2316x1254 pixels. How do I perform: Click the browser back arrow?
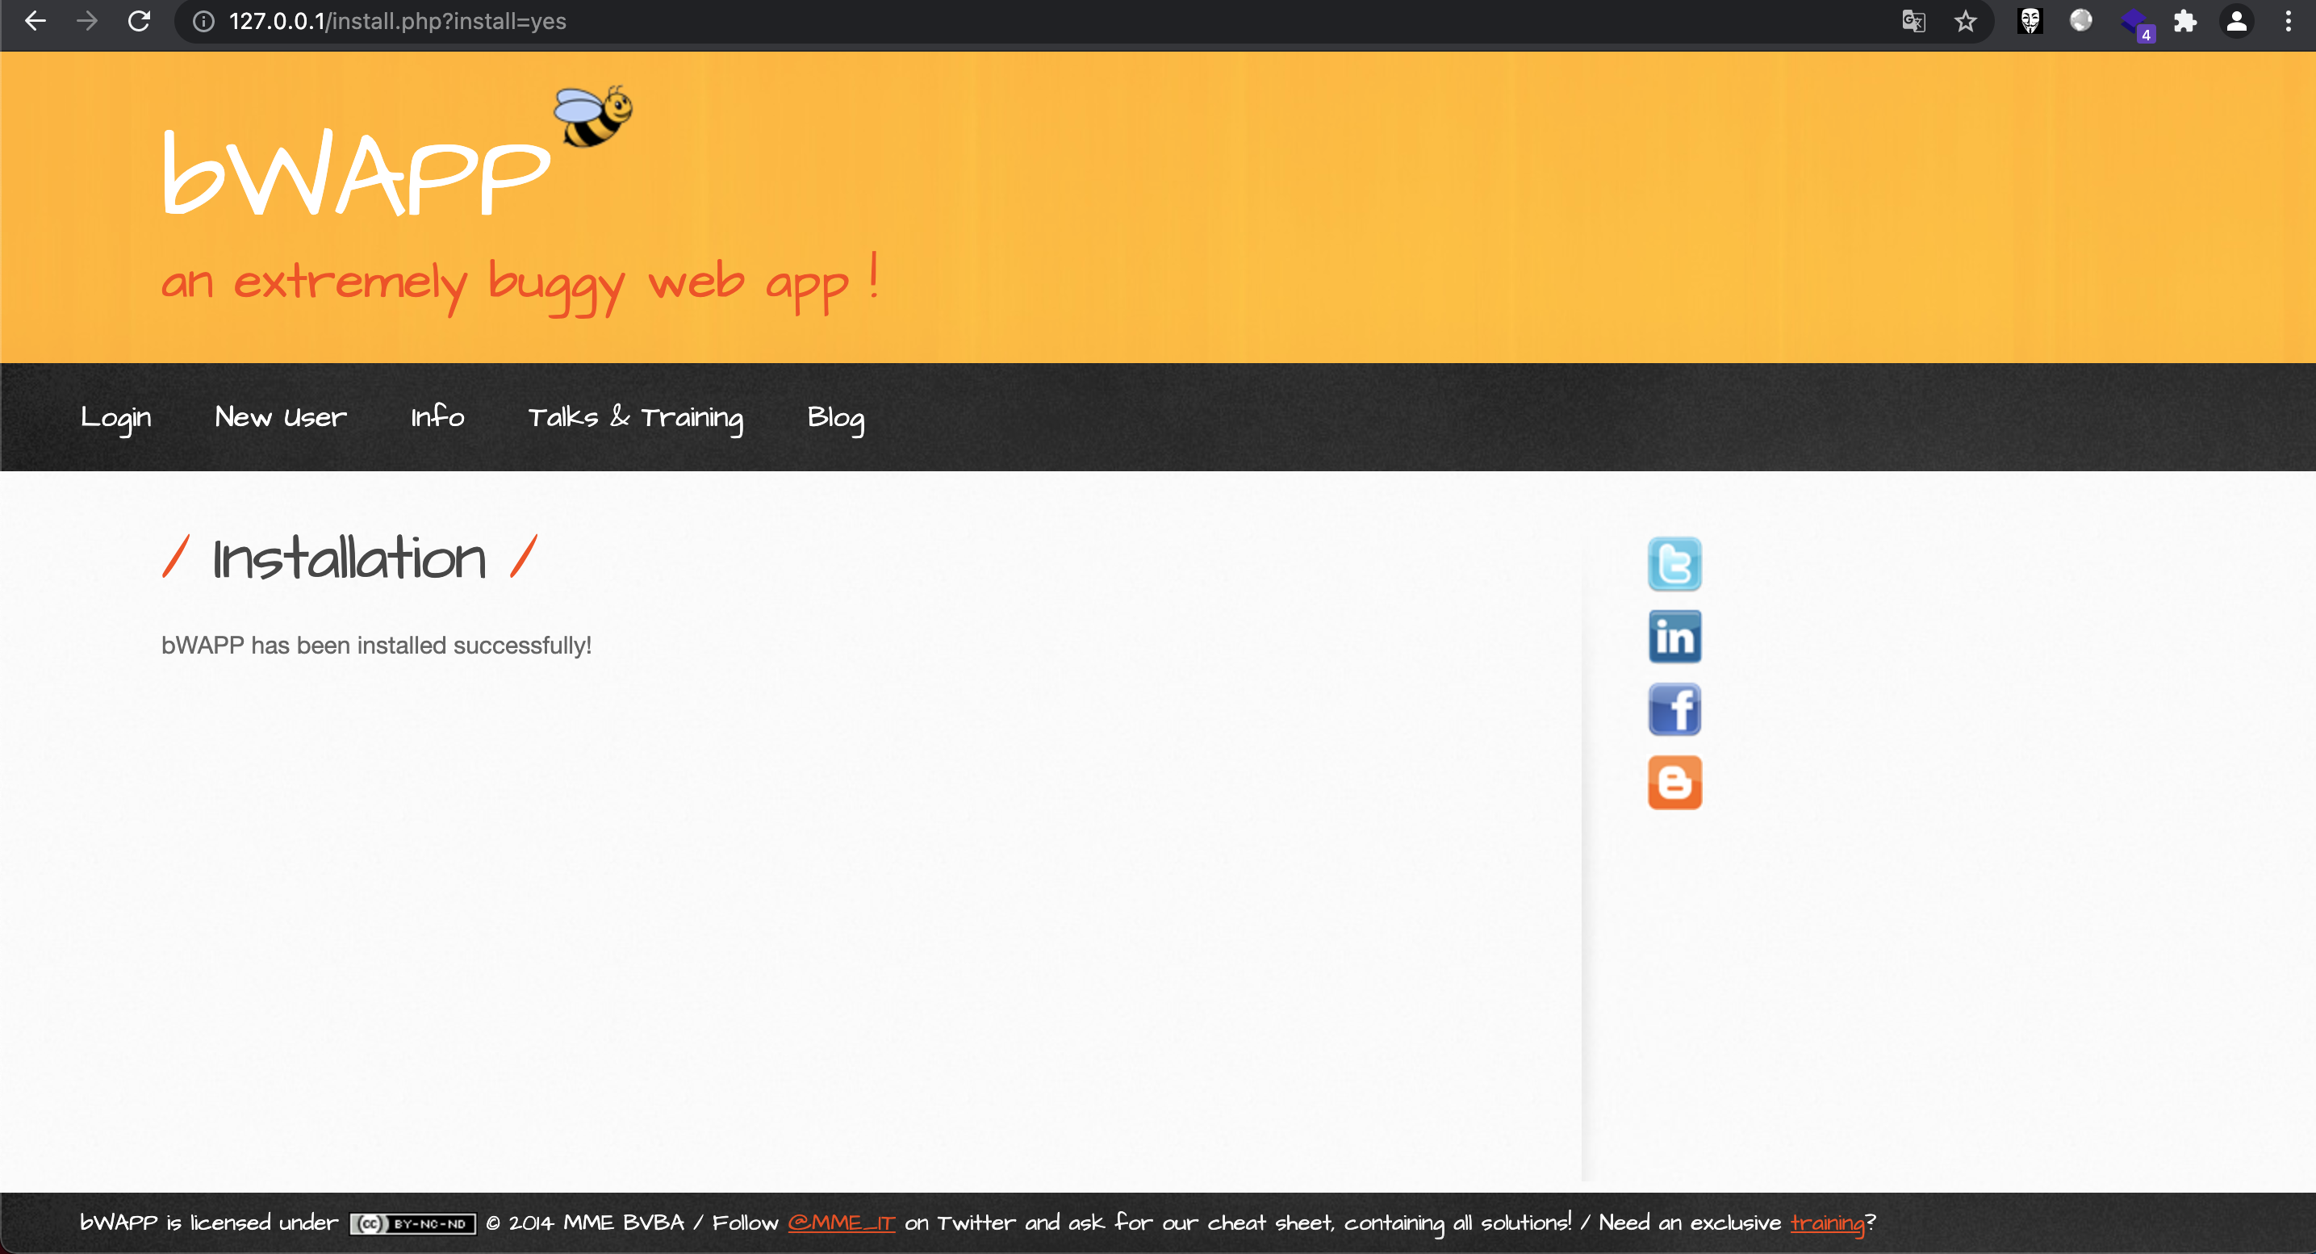(x=35, y=21)
